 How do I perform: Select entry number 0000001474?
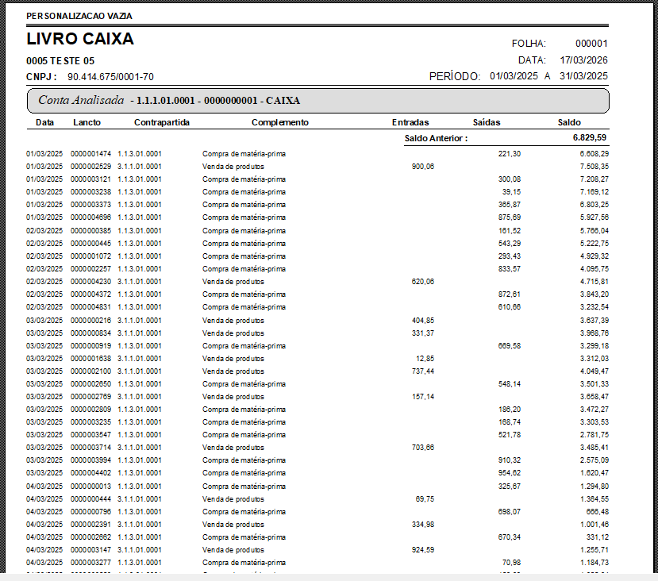[90, 154]
